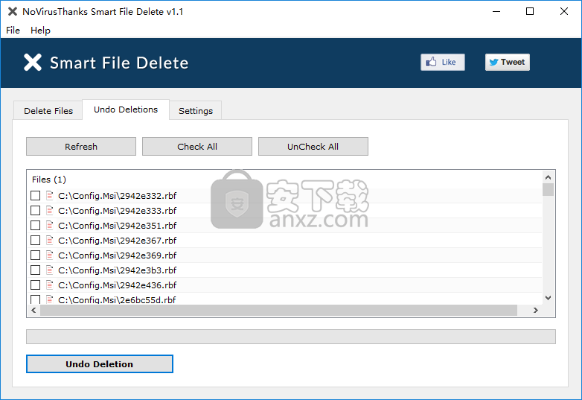Click the file list's scroll up arrow
Image resolution: width=582 pixels, height=400 pixels.
coord(548,177)
